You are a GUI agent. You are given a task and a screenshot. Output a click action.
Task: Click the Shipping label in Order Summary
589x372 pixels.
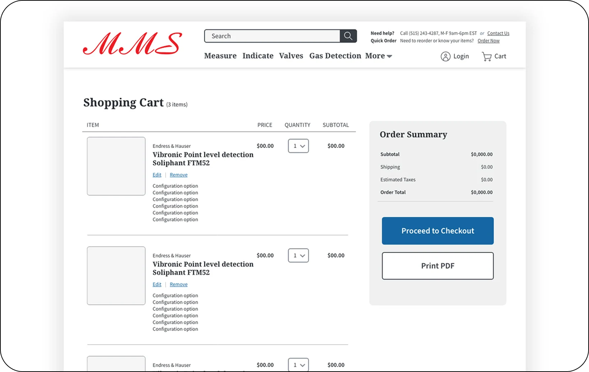390,167
